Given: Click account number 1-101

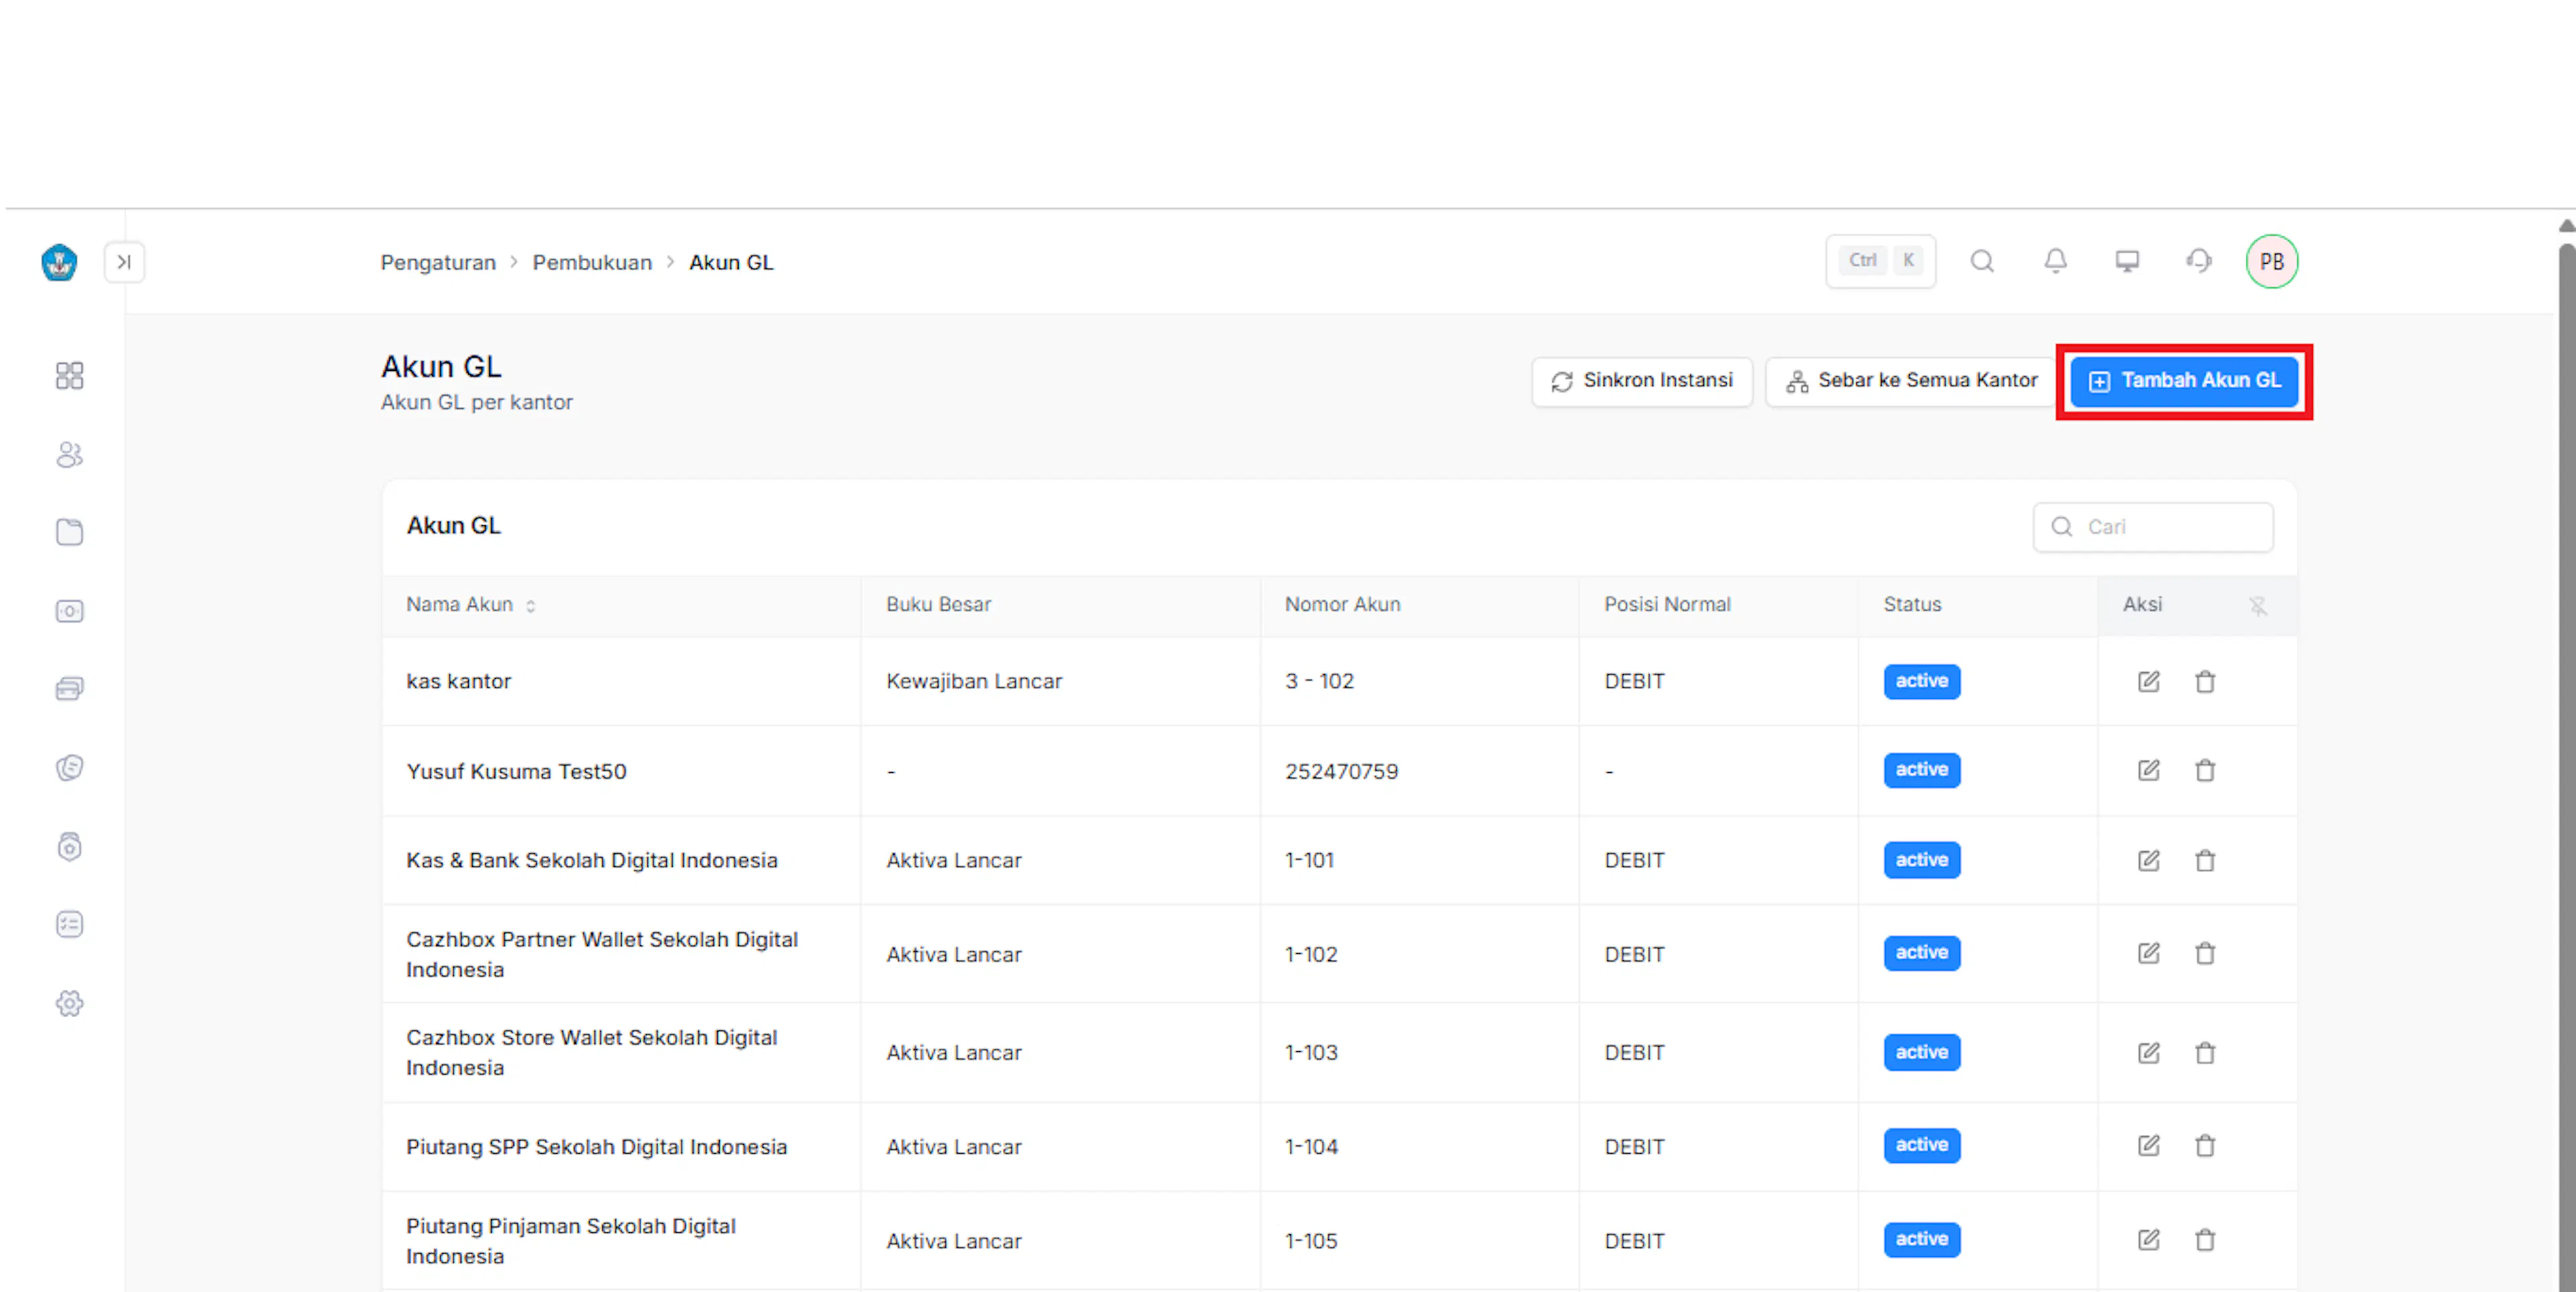Looking at the screenshot, I should (x=1309, y=860).
